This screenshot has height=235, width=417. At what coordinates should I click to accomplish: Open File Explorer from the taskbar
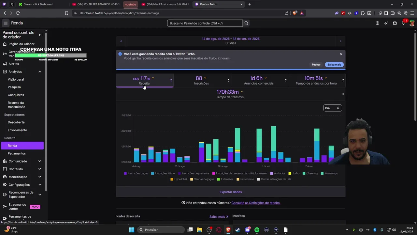pyautogui.click(x=200, y=230)
